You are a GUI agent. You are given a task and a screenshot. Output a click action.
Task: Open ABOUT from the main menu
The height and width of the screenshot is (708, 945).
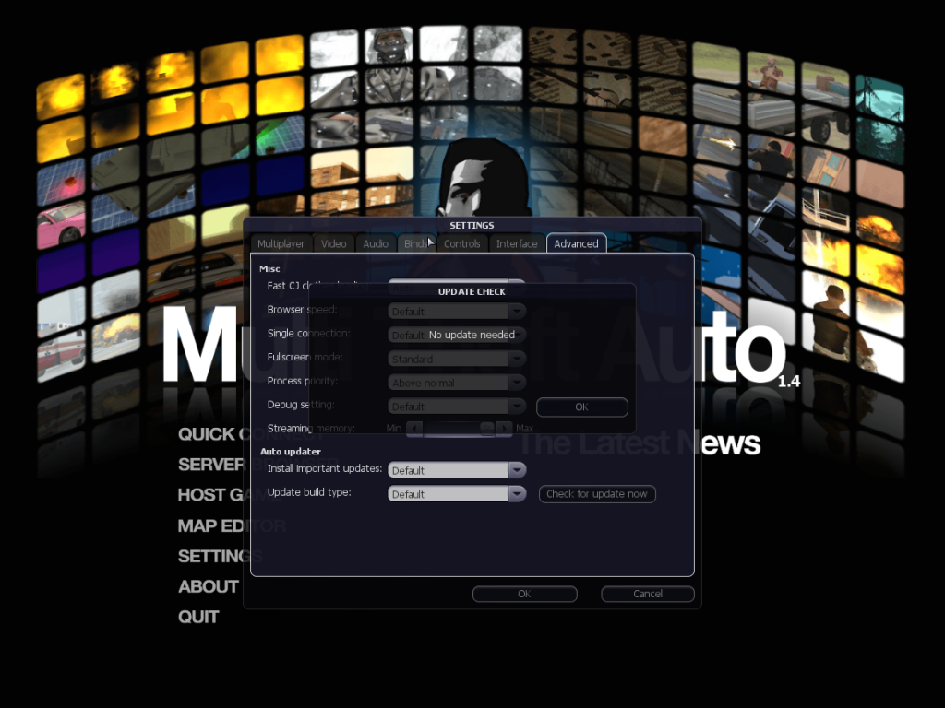coord(209,587)
